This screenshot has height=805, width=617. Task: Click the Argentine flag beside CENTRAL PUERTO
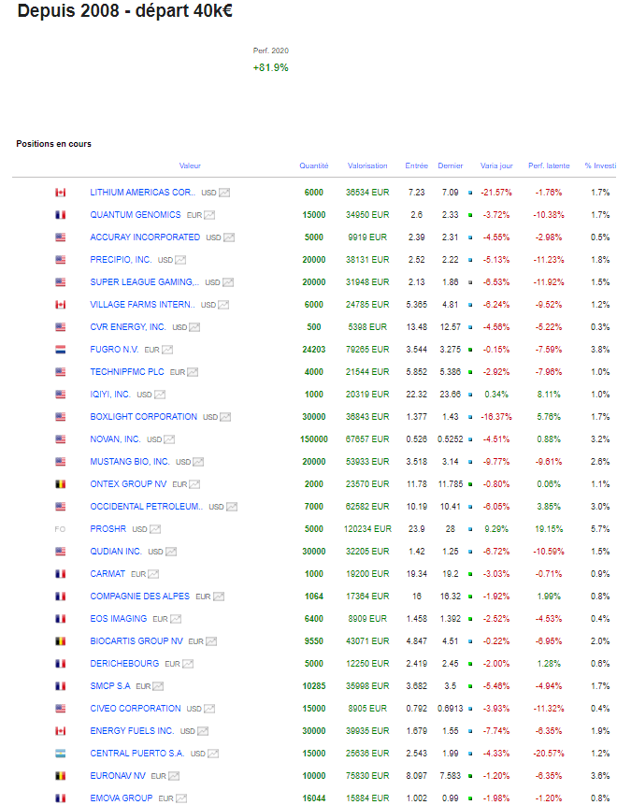click(61, 754)
